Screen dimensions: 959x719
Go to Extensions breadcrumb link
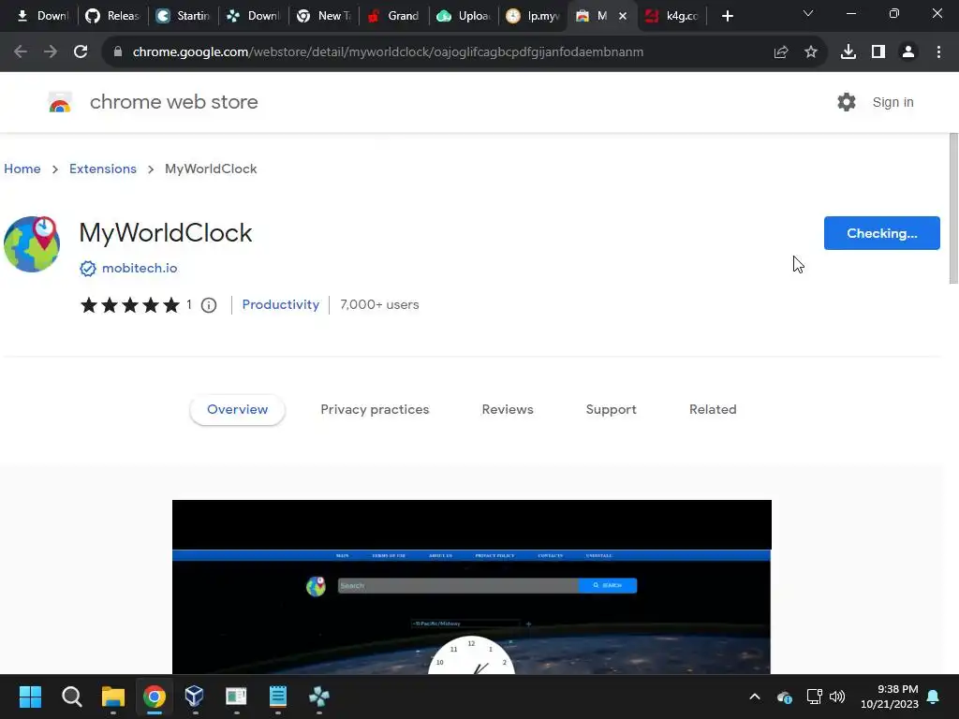[103, 169]
